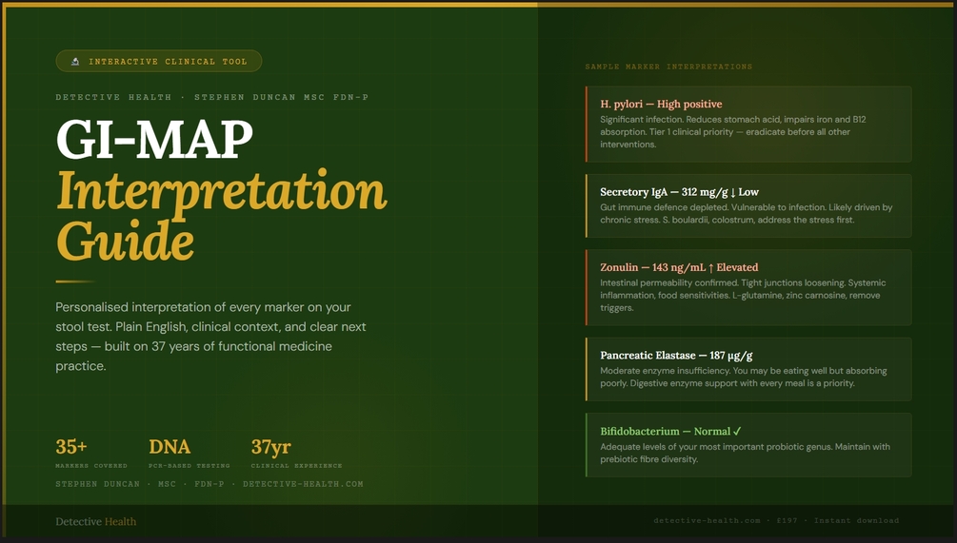Click the 'DNA' PCR-based testing stat

point(169,447)
